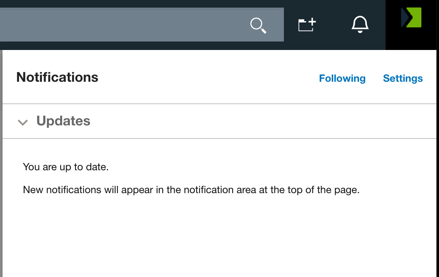
Task: Open notification Settings
Action: [403, 78]
